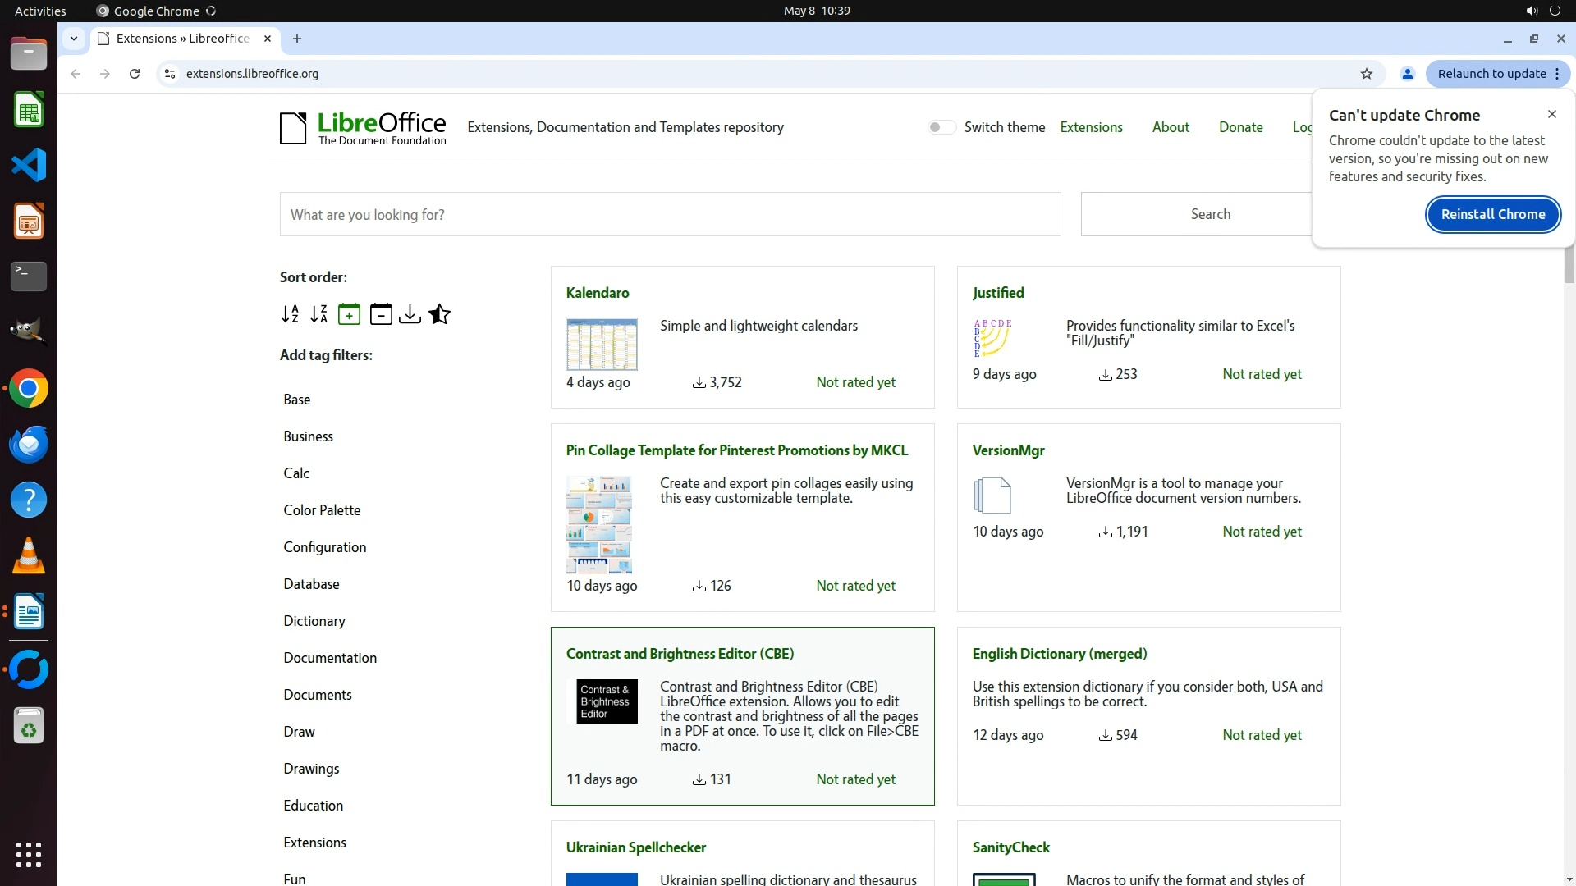Sort extensions by star rating icon
The height and width of the screenshot is (886, 1576).
pyautogui.click(x=439, y=314)
